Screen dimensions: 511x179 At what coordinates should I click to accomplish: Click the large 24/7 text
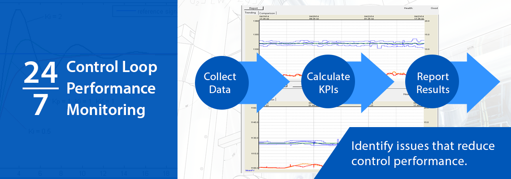[x=41, y=89]
